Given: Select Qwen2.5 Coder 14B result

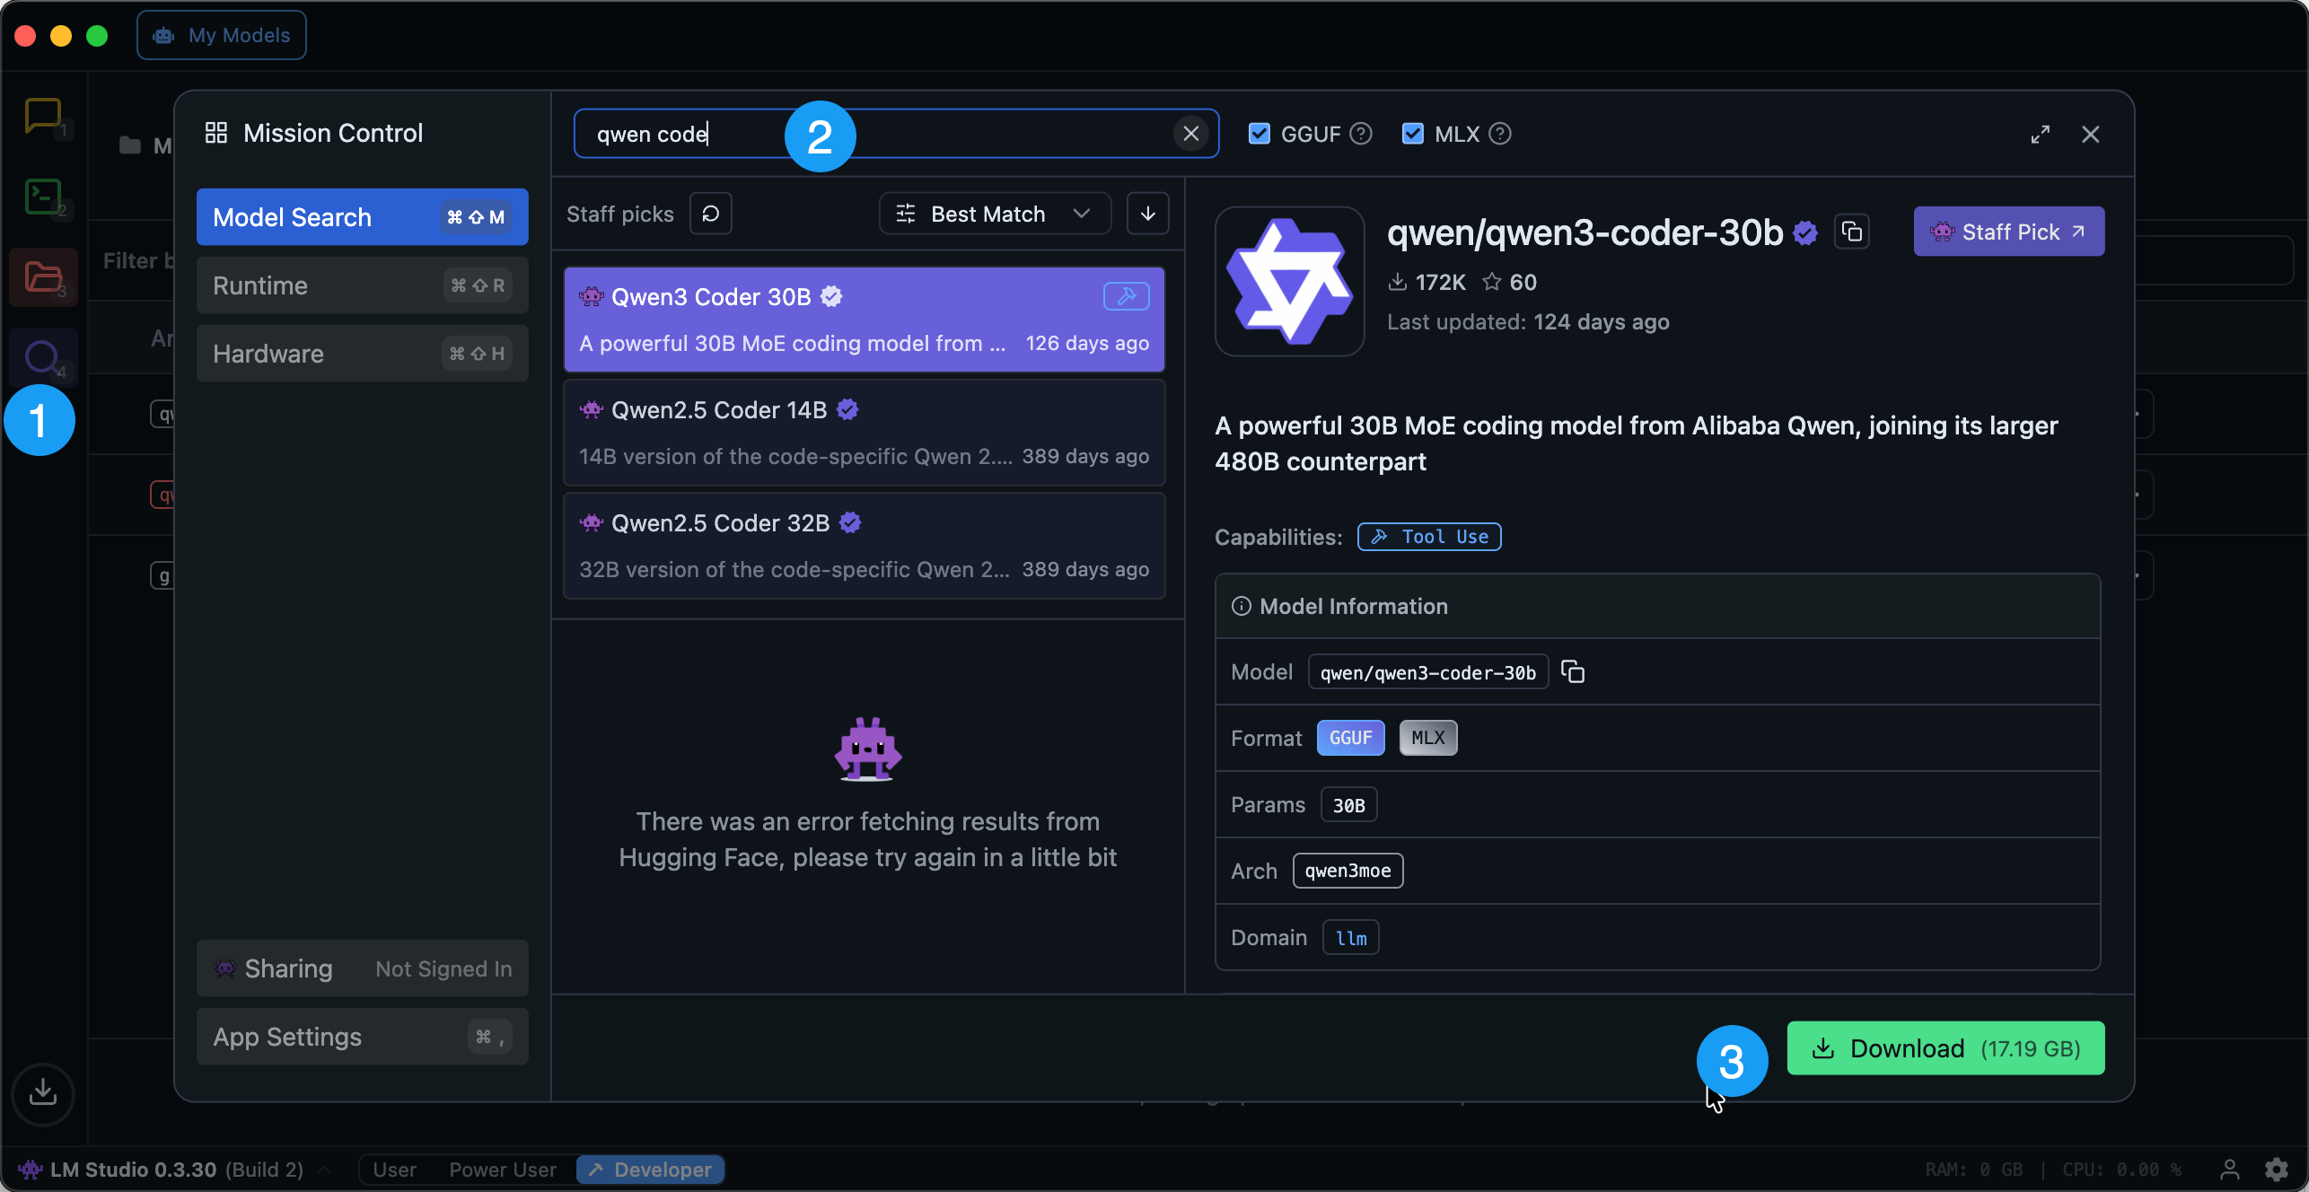Looking at the screenshot, I should [864, 433].
